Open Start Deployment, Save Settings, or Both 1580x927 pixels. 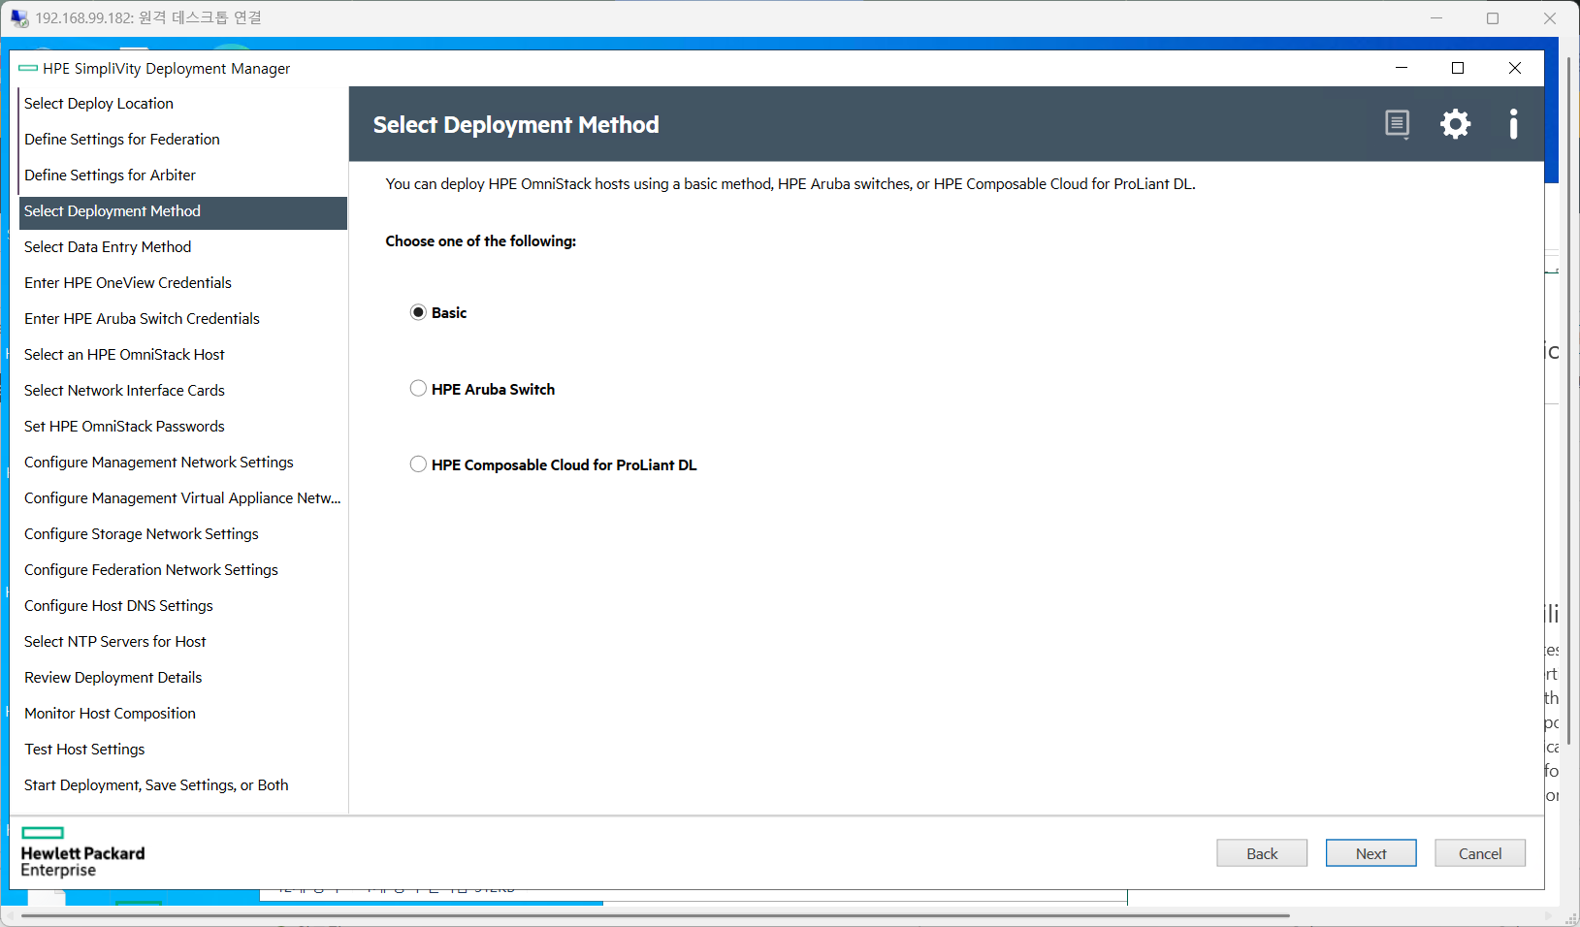pyautogui.click(x=183, y=785)
